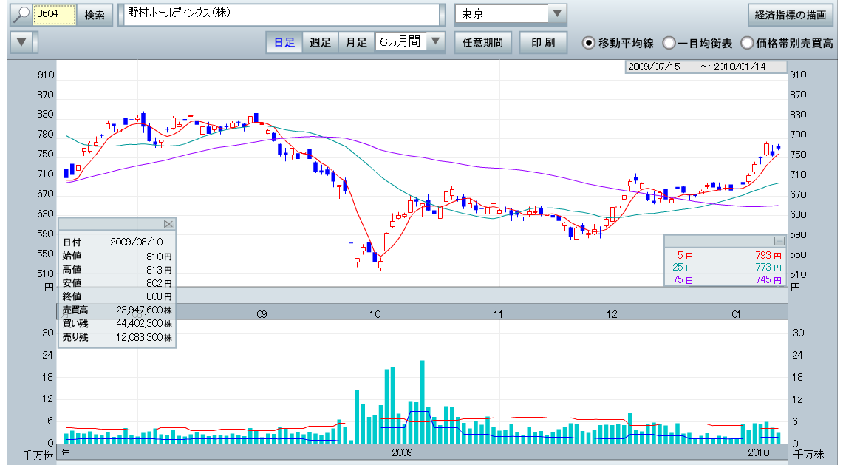Screen dimensions: 843x465
Task: Switch to 価格帯別売買高 display
Action: point(746,43)
